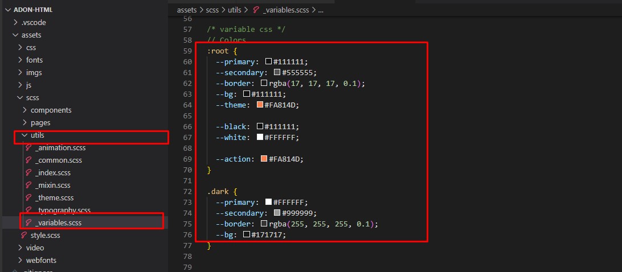This screenshot has height=272, width=622.
Task: Click line number 59 in the gutter
Action: (187, 51)
